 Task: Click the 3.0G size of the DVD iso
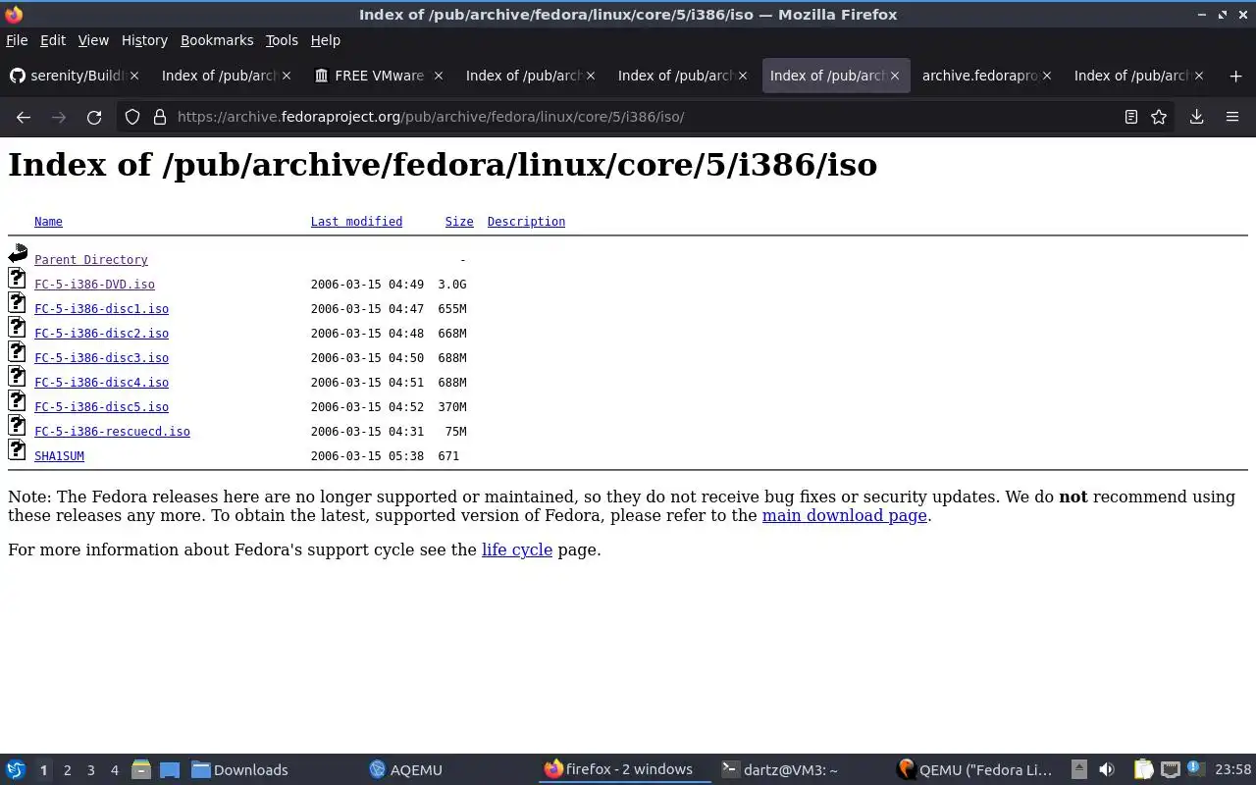[x=452, y=285]
